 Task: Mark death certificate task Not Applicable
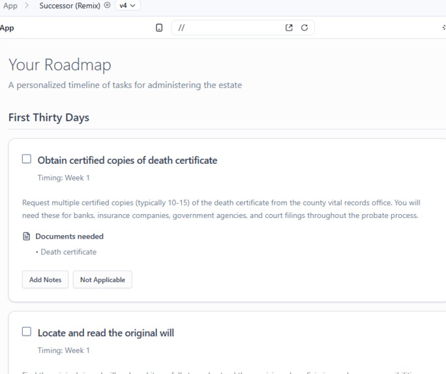tap(102, 279)
